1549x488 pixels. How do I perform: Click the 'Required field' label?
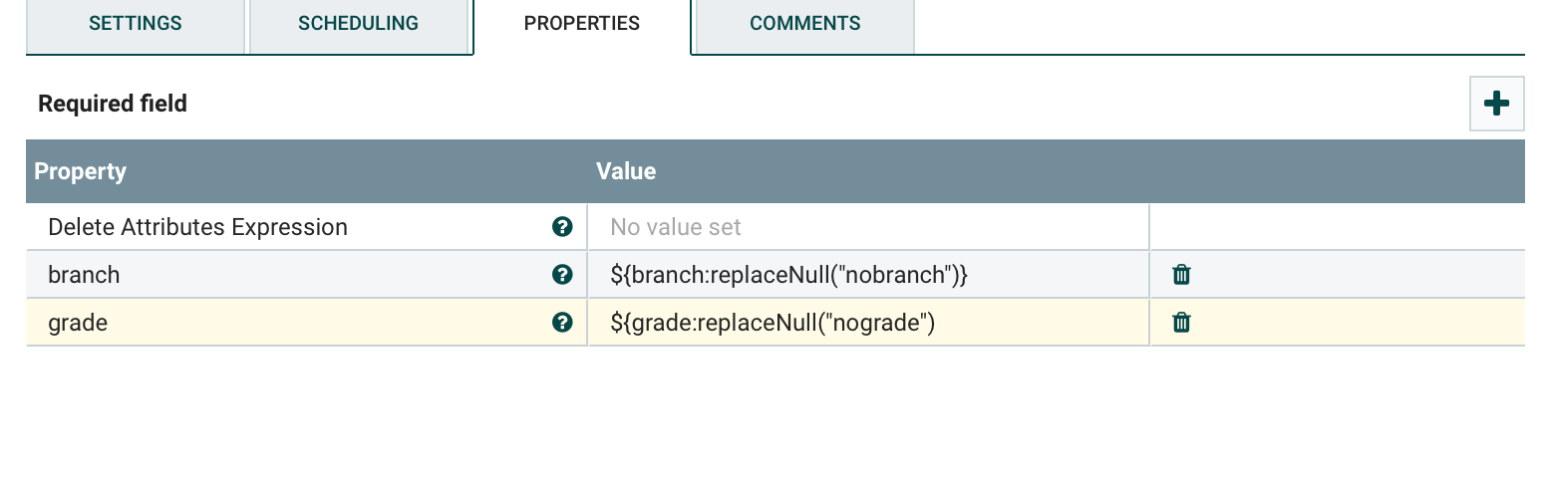coord(113,104)
